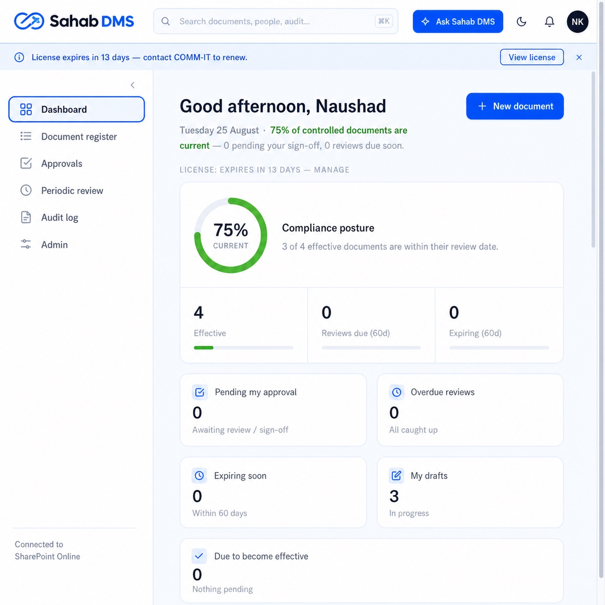The width and height of the screenshot is (605, 605).
Task: Click the sparkle icon on Ask Sahab DMS
Action: pos(425,22)
